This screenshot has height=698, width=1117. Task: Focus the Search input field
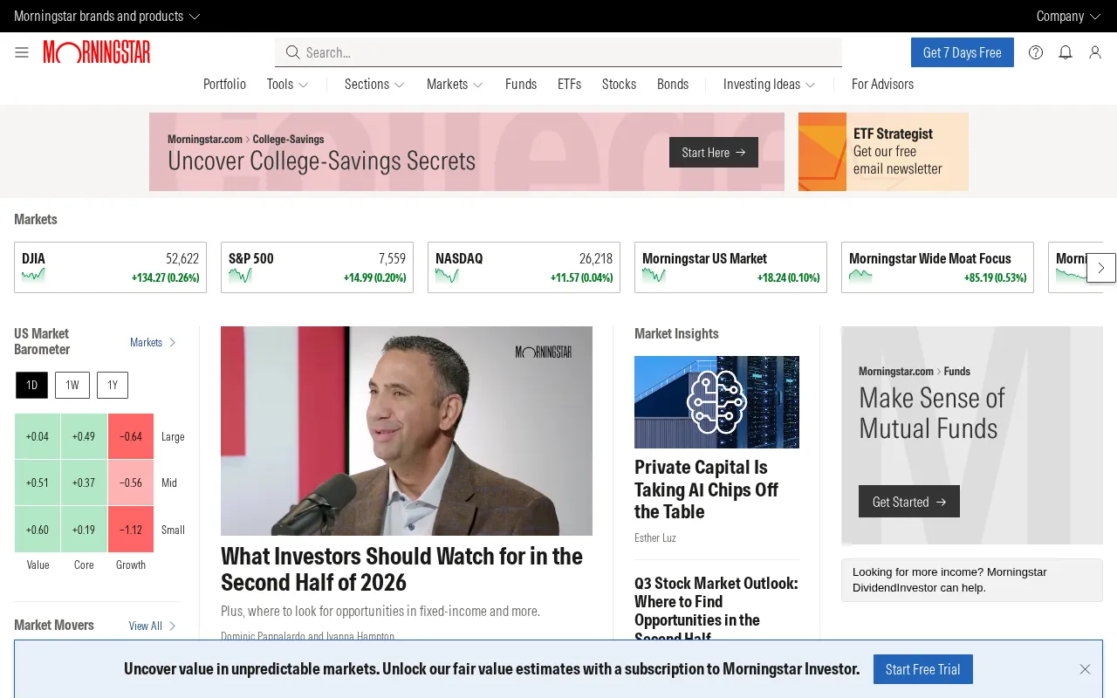(558, 52)
